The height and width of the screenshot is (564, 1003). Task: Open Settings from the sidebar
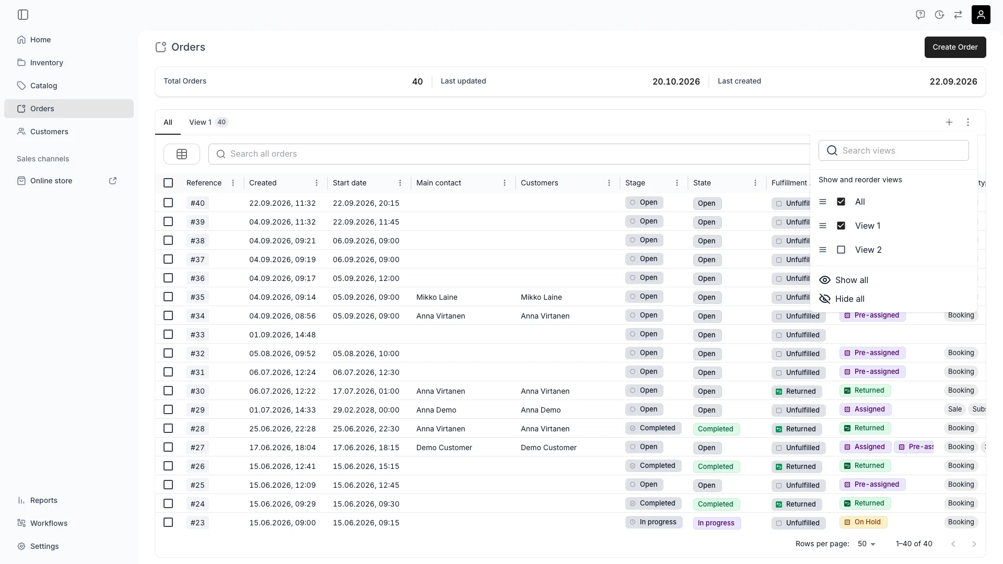[x=69, y=546]
